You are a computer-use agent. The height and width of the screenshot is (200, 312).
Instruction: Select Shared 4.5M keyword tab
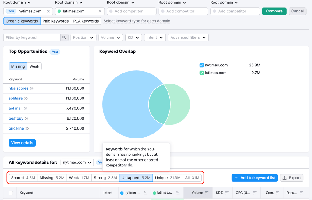[23, 178]
